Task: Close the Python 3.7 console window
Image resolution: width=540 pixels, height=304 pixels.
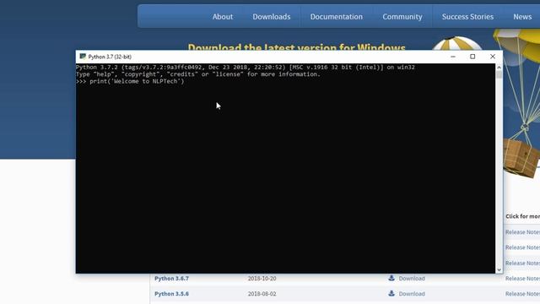Action: (493, 57)
